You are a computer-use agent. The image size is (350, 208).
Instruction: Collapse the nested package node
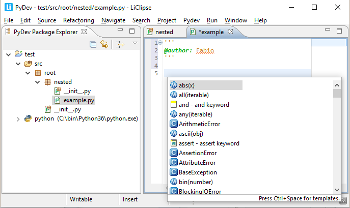coord(38,82)
